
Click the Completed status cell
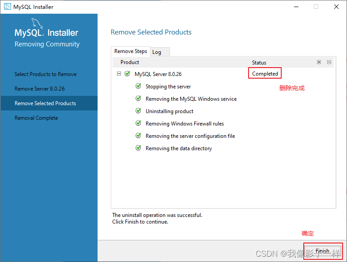click(265, 73)
